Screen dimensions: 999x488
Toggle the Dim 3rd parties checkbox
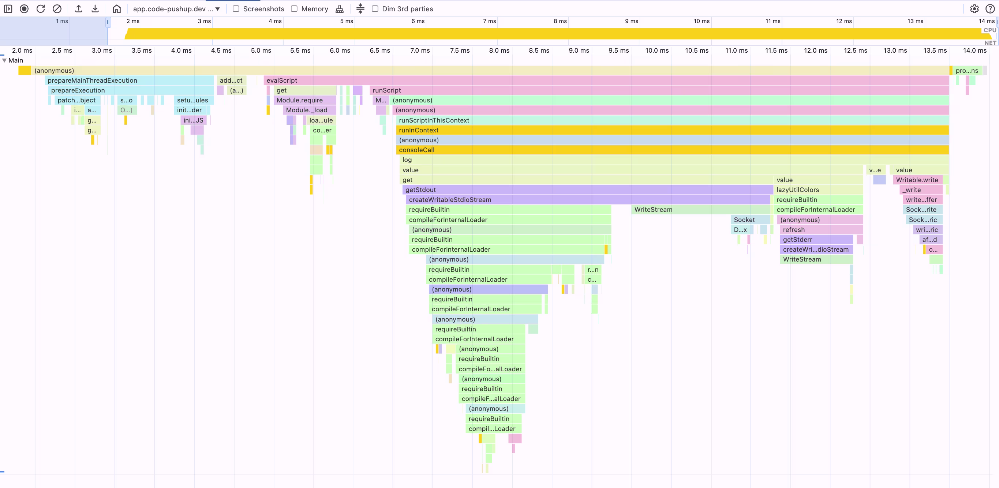(375, 8)
